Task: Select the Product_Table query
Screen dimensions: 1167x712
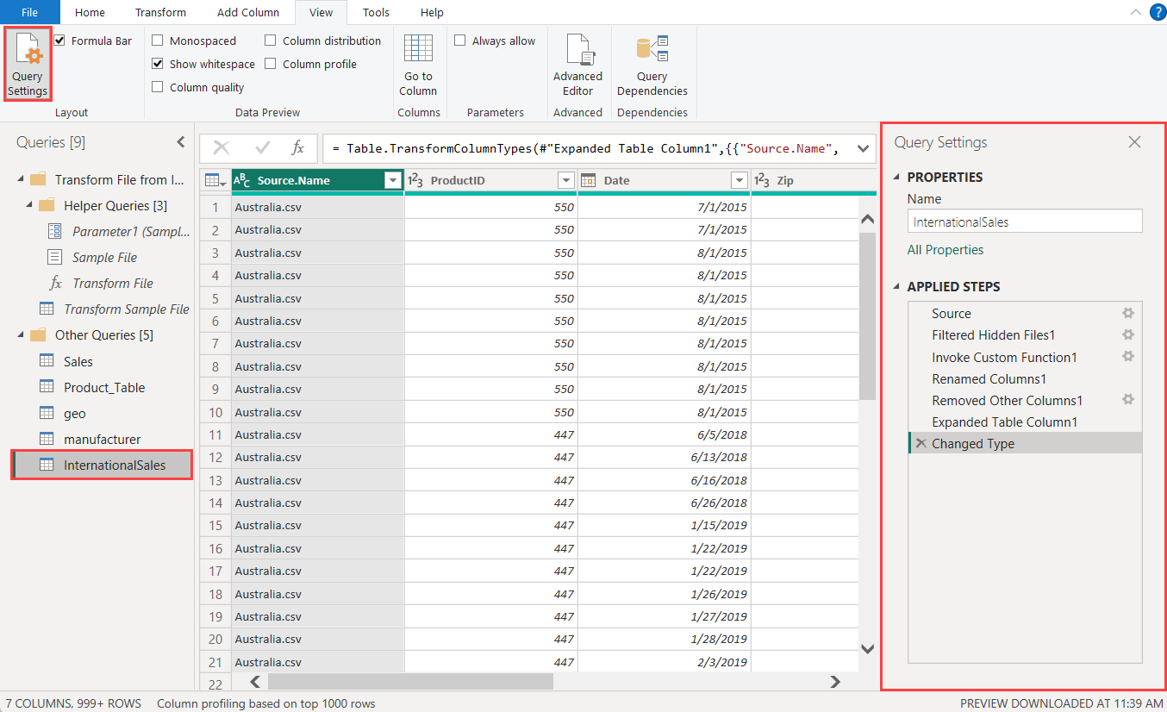Action: point(103,387)
